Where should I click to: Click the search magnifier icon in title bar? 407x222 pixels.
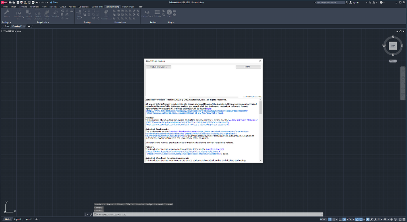[x=347, y=2]
